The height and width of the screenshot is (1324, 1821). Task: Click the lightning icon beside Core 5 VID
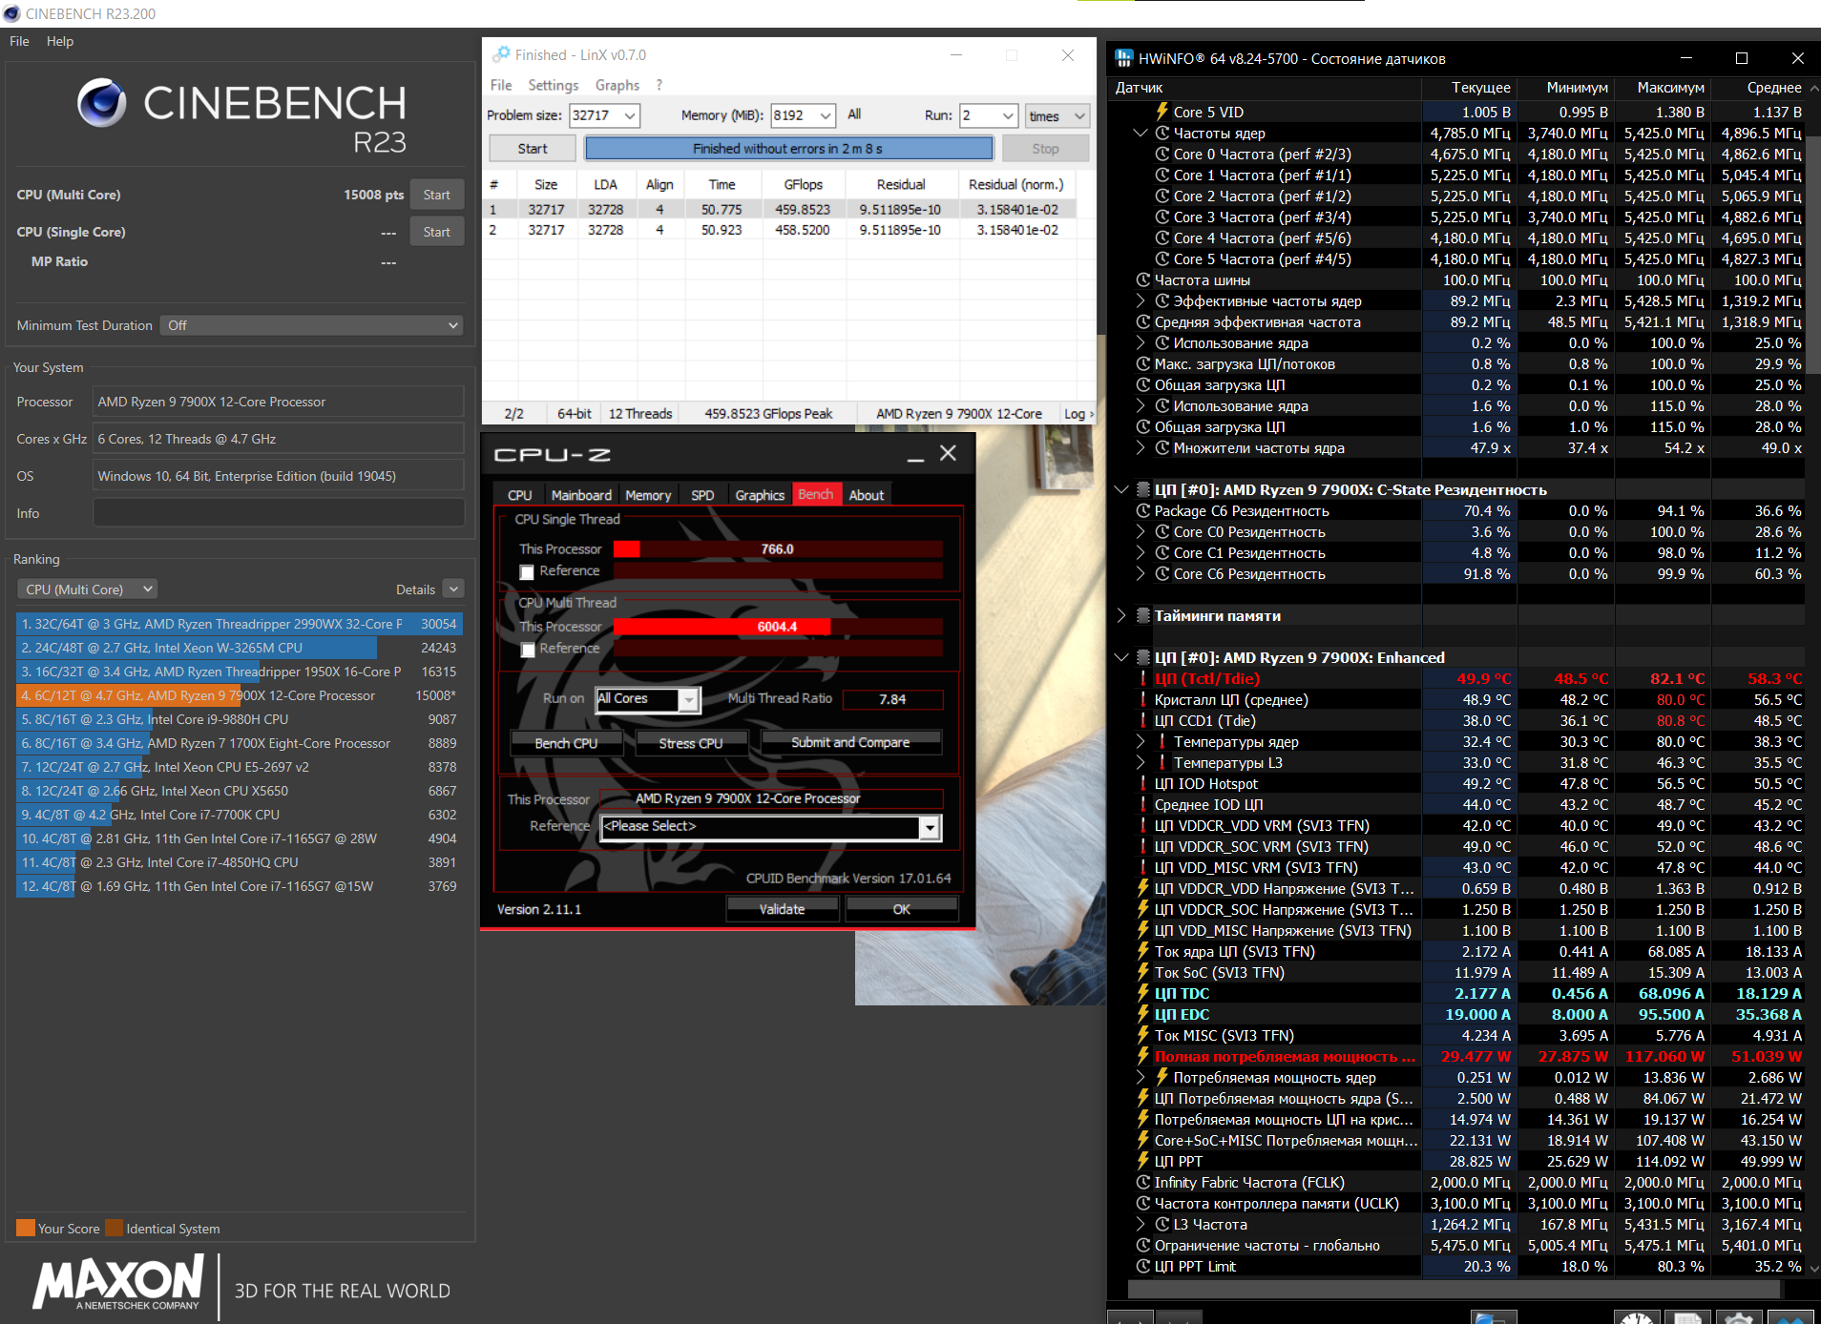pyautogui.click(x=1162, y=112)
